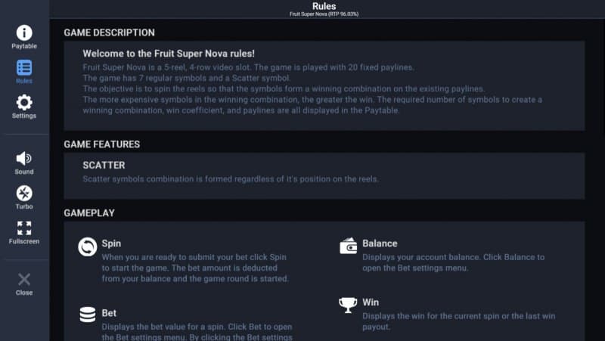Click the Rules sidebar label
This screenshot has height=341, width=605.
(x=24, y=81)
